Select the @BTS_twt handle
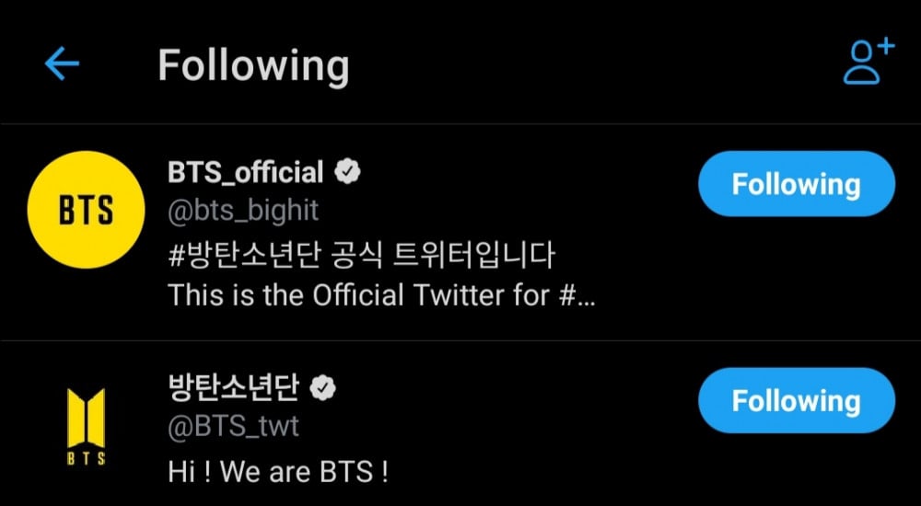The image size is (921, 506). coord(233,427)
